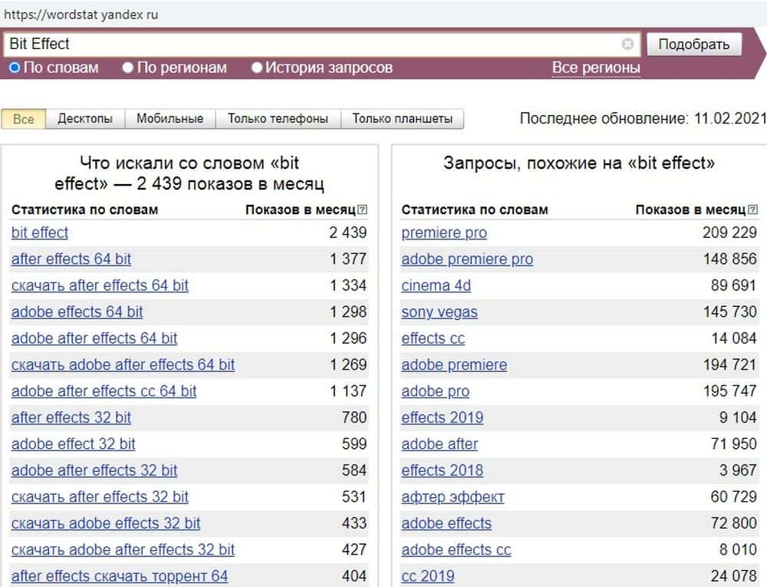Open the adobe after link
The width and height of the screenshot is (767, 587).
coord(439,444)
